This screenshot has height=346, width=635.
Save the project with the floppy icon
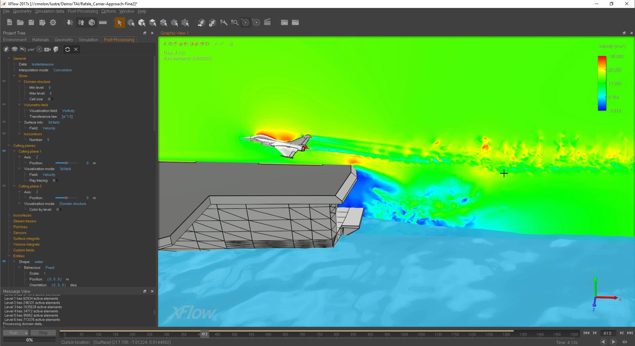31,22
